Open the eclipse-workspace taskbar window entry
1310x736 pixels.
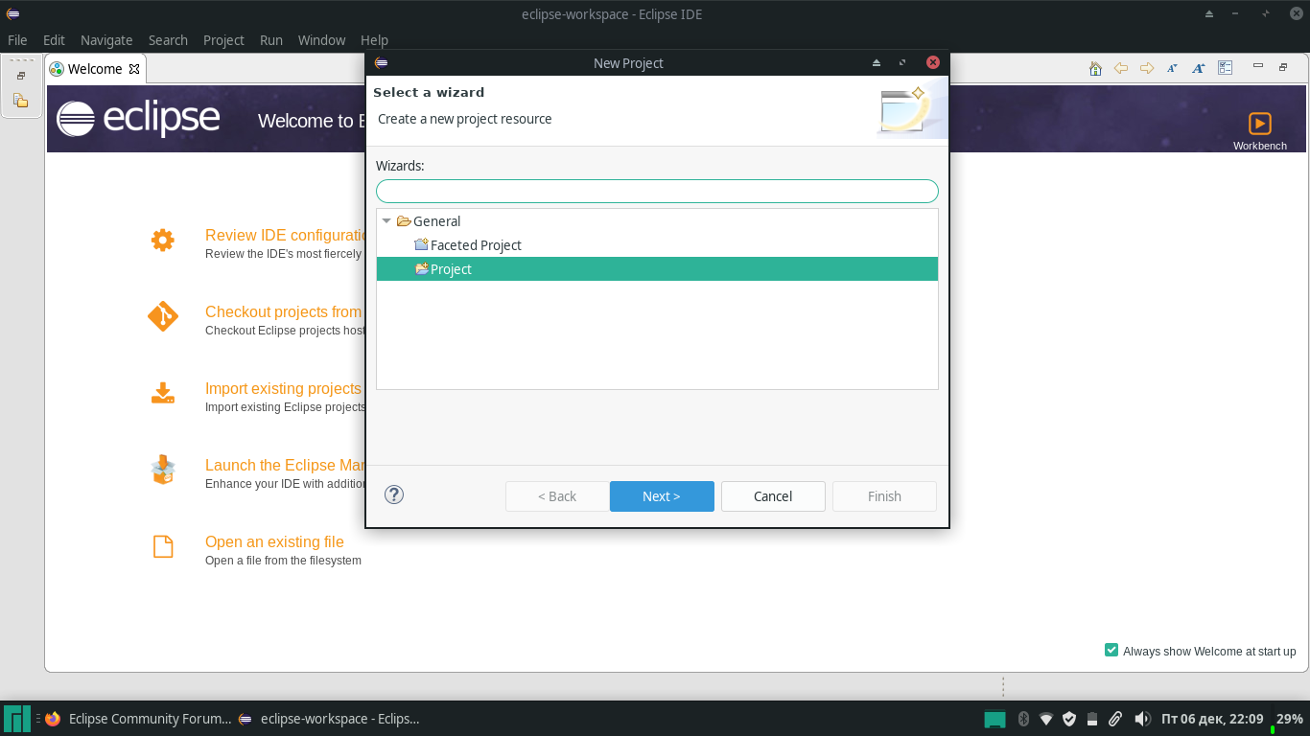pos(329,719)
